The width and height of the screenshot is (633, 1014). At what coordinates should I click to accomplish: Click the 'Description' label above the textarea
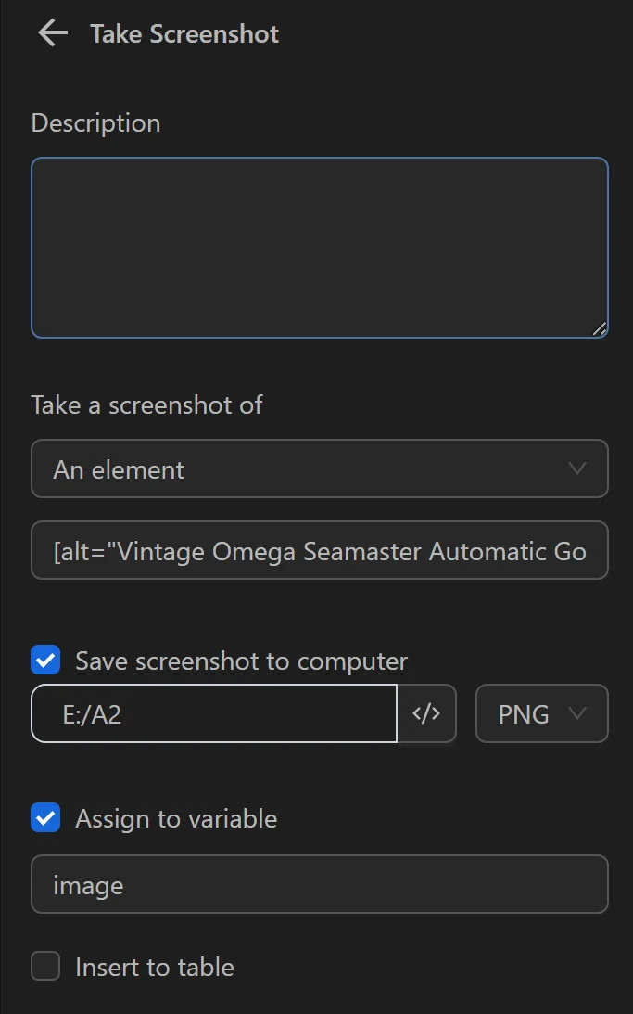pyautogui.click(x=95, y=122)
